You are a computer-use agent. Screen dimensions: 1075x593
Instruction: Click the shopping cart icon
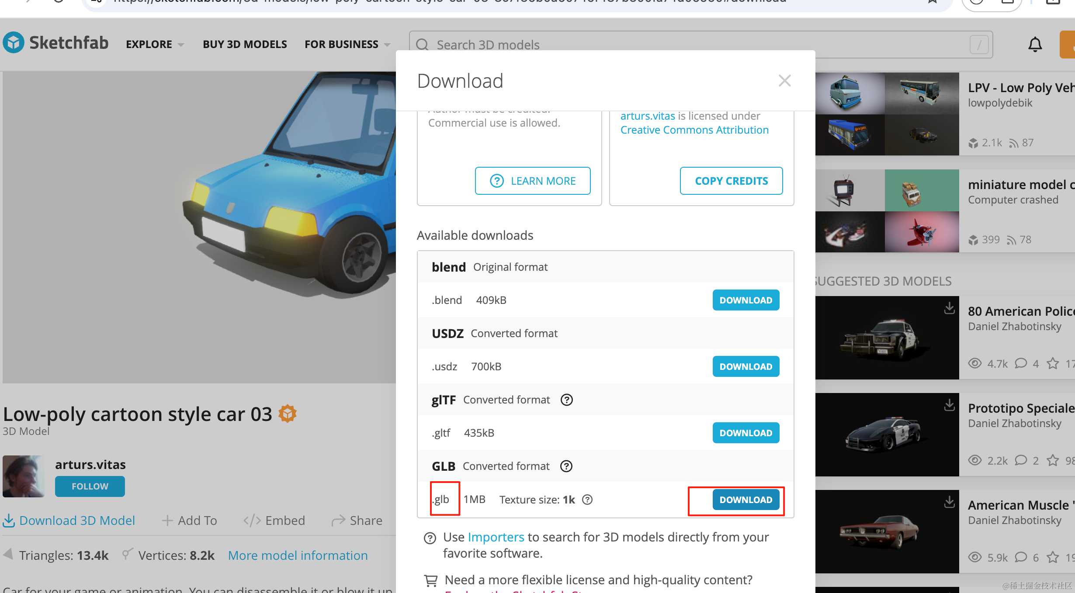pyautogui.click(x=431, y=580)
